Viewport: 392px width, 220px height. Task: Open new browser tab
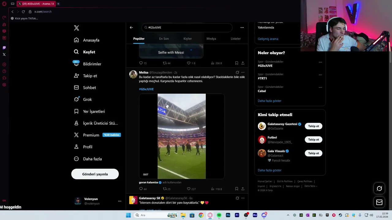58,4
